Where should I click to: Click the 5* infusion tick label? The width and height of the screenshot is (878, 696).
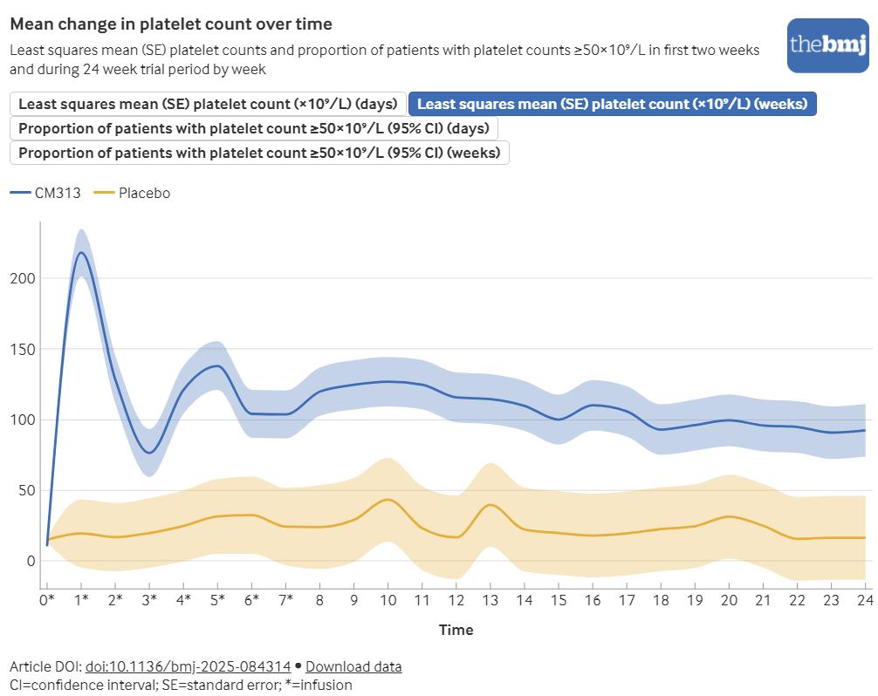pos(217,600)
